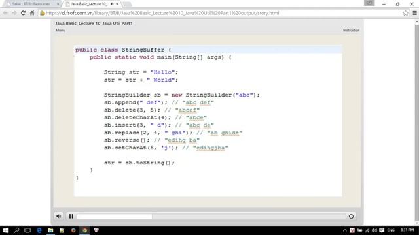This screenshot has height=235, width=419.
Task: Click the 'str = sb.toString();' line
Action: [x=139, y=163]
